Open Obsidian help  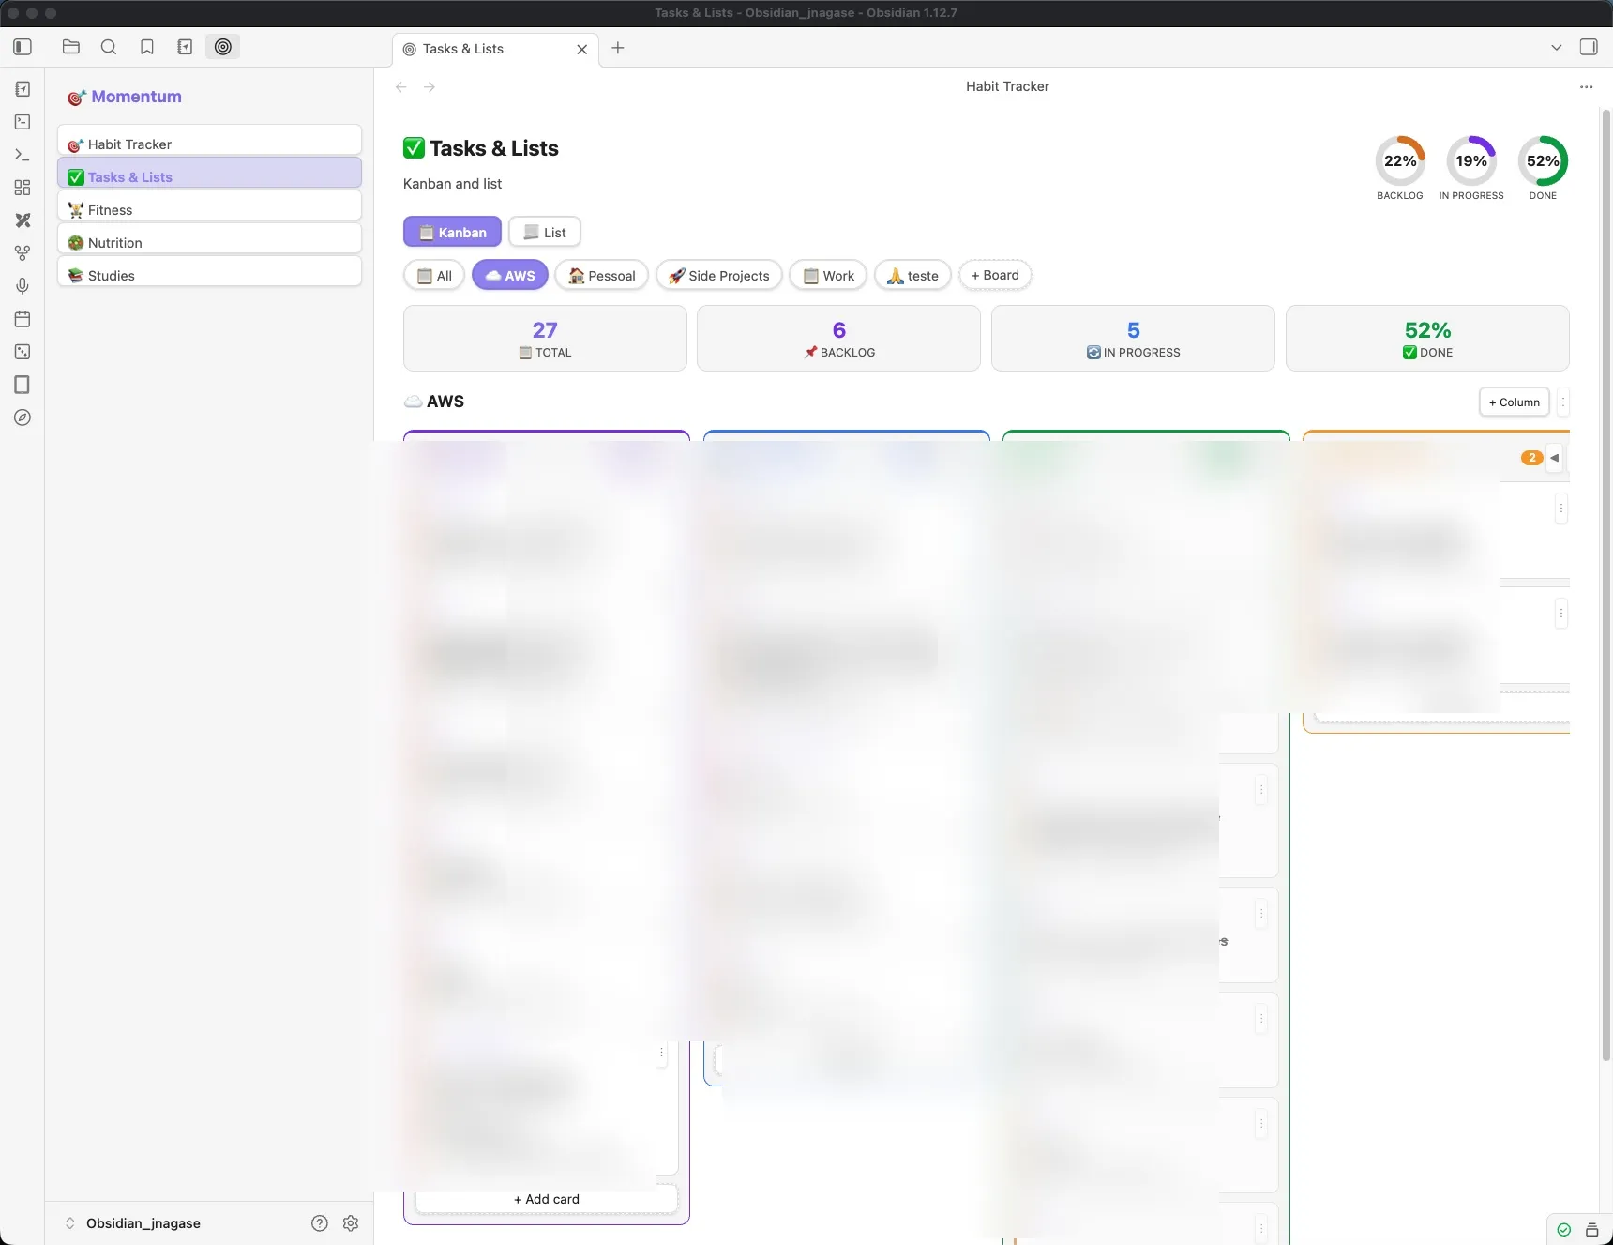pyautogui.click(x=320, y=1223)
